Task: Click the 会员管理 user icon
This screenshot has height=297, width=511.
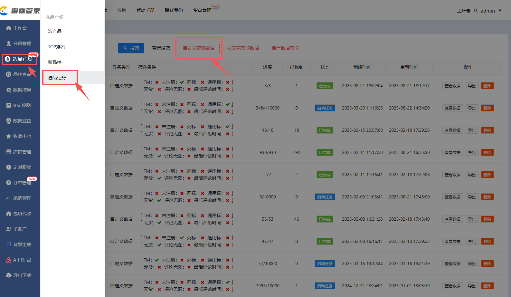Action: (9, 43)
